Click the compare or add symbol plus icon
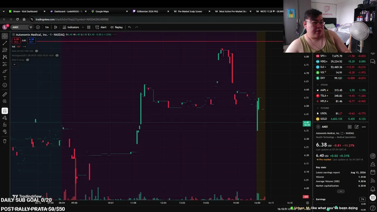Screen dimensions: 377x212 point(38,27)
